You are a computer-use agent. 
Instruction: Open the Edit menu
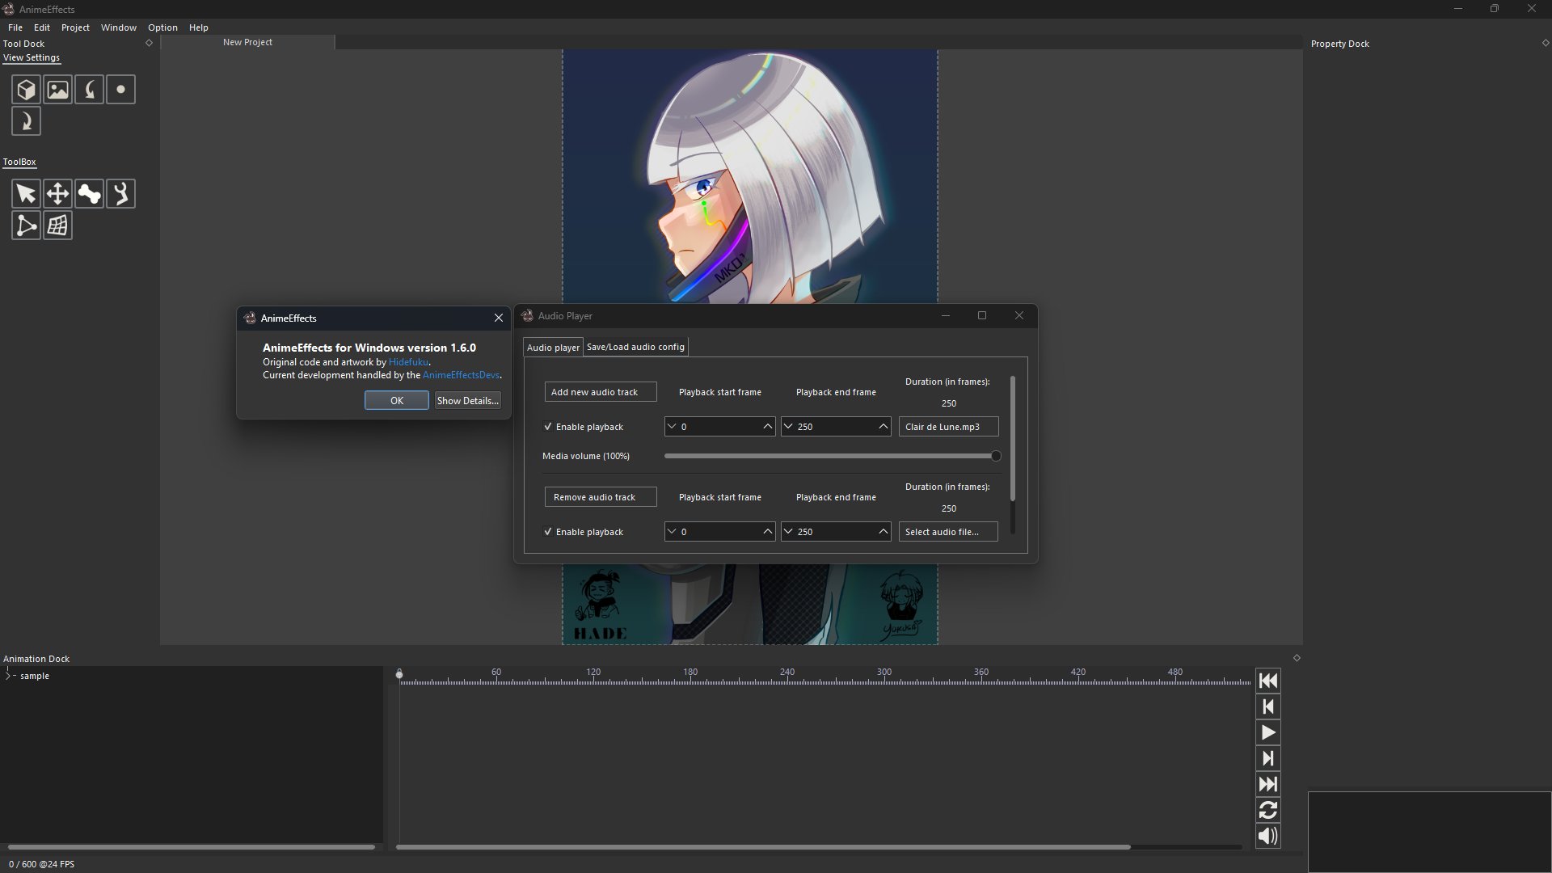[x=42, y=27]
